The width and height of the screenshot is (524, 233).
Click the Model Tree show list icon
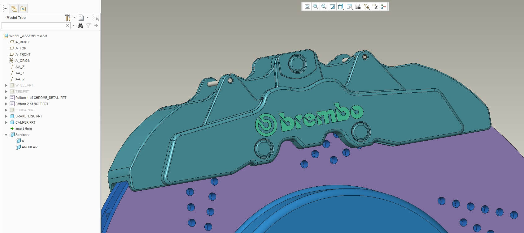tap(81, 18)
